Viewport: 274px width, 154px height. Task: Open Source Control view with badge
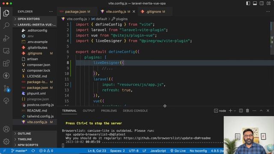pos(6,89)
